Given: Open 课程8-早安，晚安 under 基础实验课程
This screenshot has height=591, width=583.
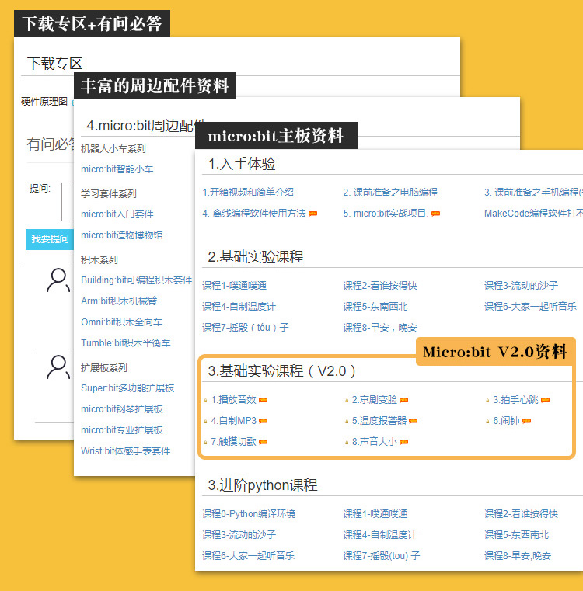Looking at the screenshot, I should (380, 327).
